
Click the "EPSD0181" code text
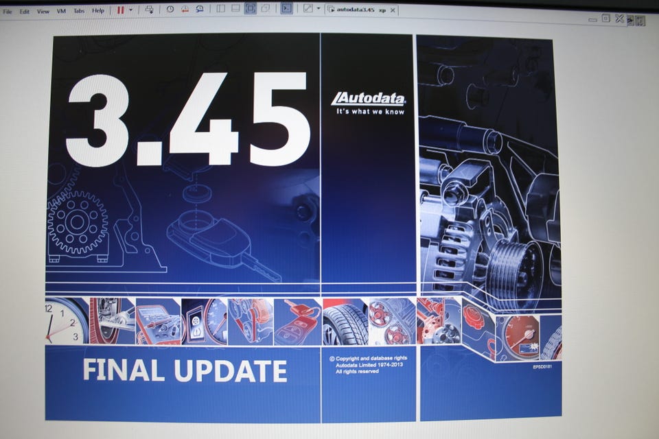[x=542, y=367]
